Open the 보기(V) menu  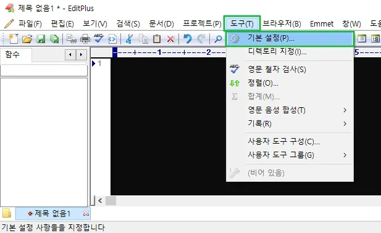pos(94,24)
